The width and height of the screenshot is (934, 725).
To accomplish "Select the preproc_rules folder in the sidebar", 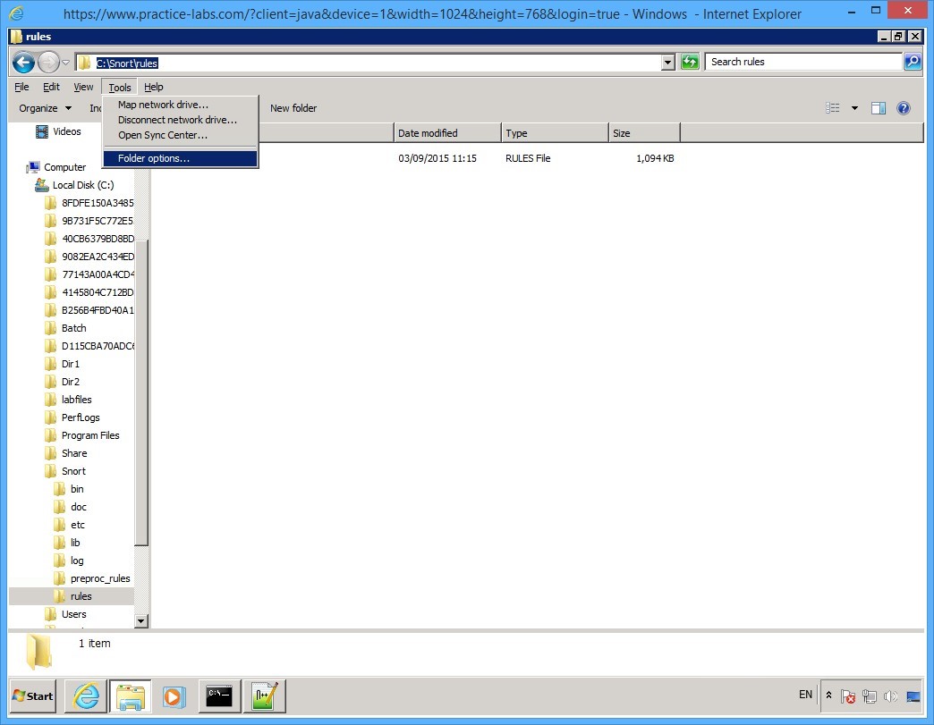I will [x=98, y=577].
